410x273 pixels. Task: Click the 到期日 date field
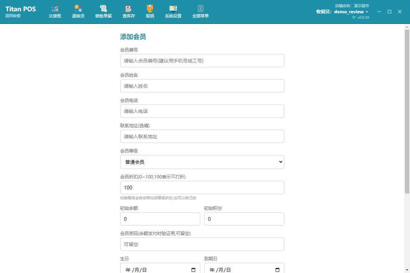click(x=244, y=268)
